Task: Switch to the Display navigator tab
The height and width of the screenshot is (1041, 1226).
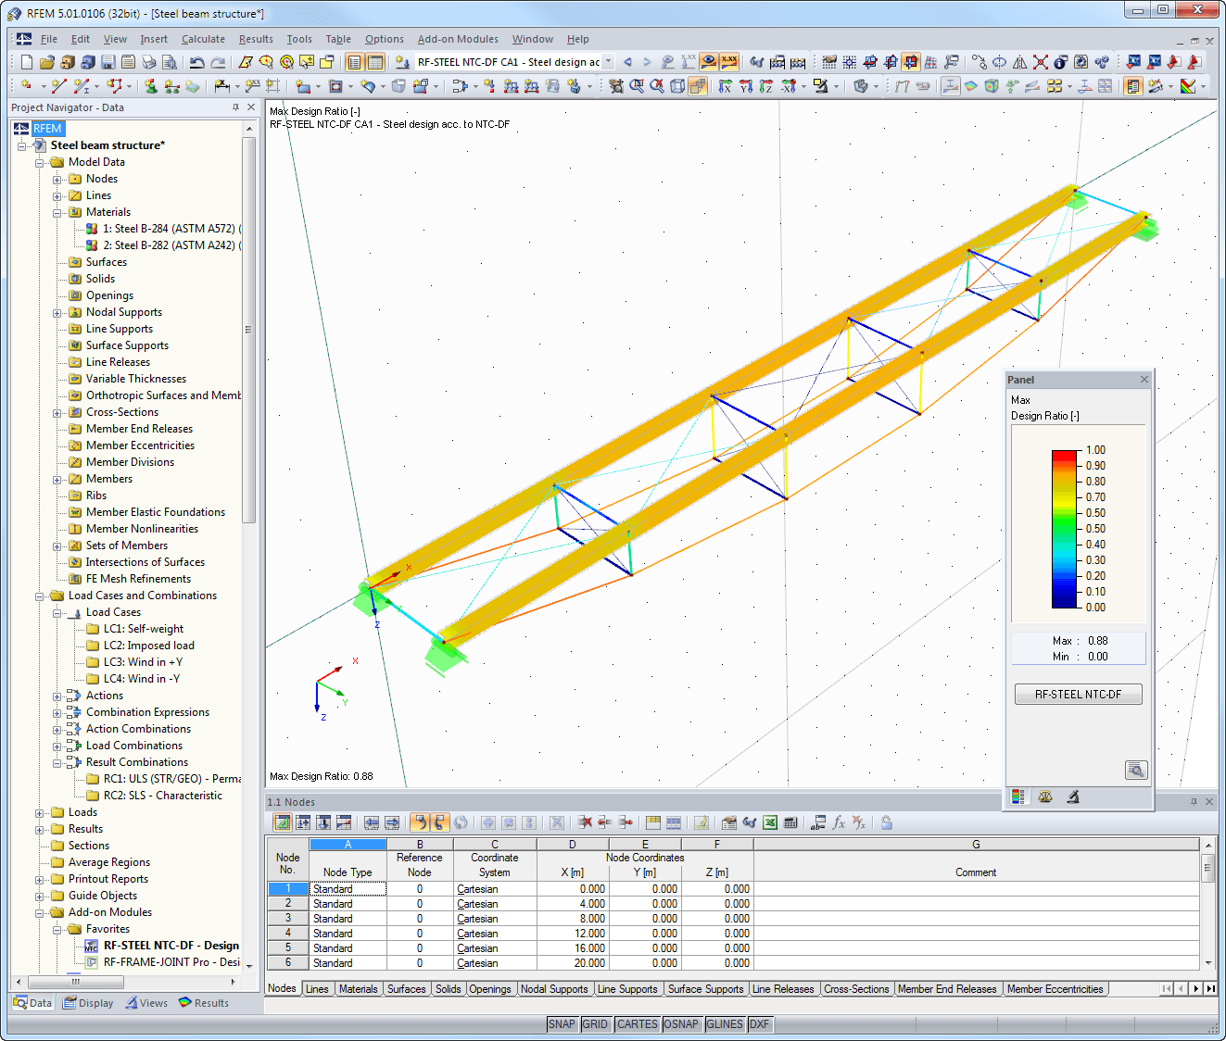Action: (x=88, y=1003)
